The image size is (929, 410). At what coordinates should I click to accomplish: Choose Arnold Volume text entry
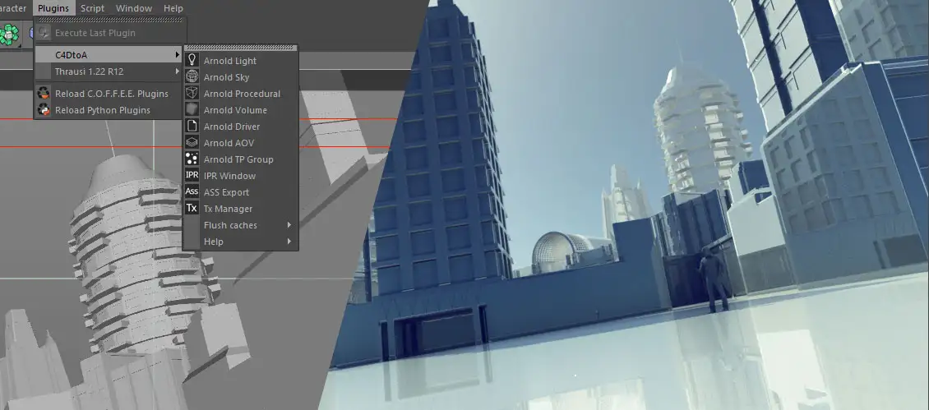(235, 110)
